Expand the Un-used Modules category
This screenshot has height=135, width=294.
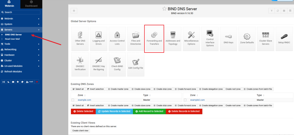click(x=21, y=66)
